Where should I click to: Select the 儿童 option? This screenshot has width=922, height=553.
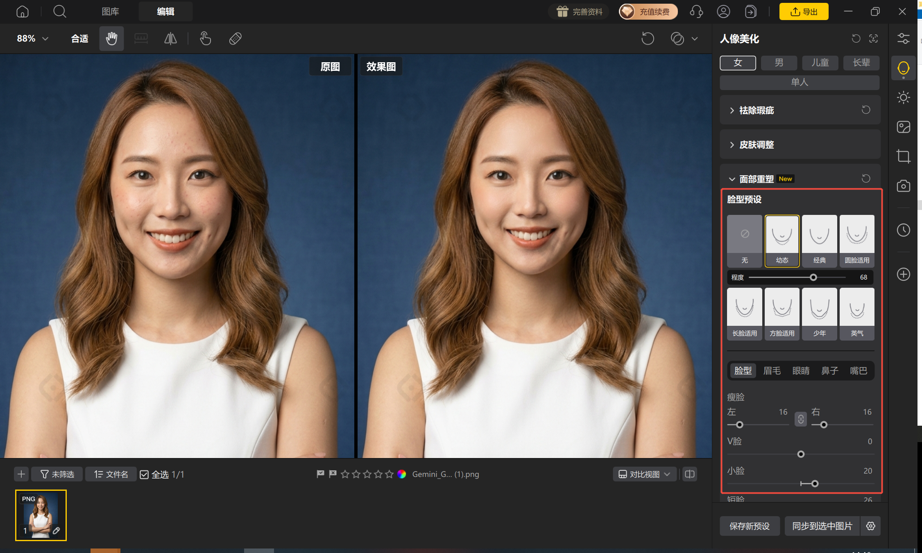pyautogui.click(x=820, y=63)
